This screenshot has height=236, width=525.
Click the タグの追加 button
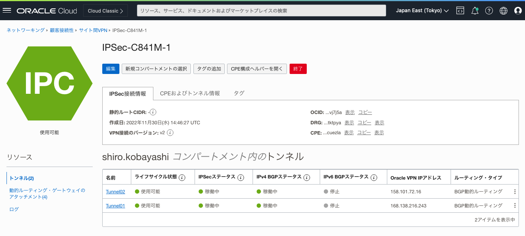(x=209, y=69)
